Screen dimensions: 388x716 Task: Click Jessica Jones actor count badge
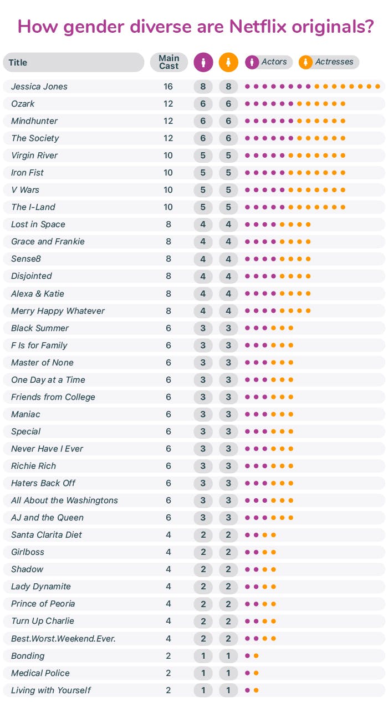[x=203, y=87]
